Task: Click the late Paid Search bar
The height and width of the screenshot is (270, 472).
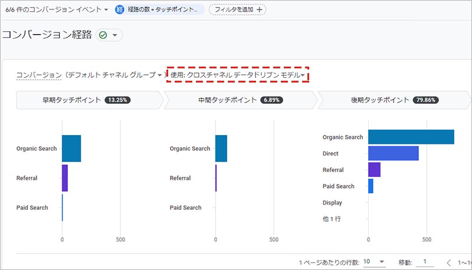Action: [371, 186]
